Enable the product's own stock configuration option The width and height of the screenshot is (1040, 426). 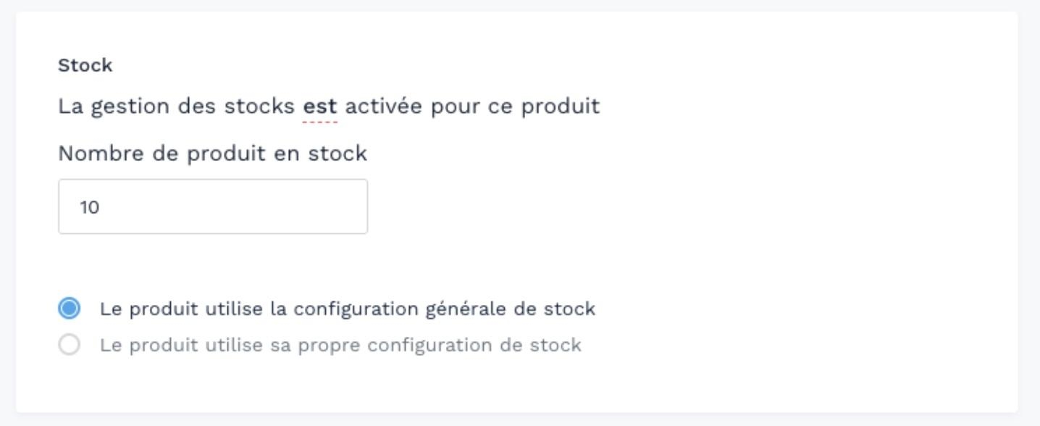[70, 345]
